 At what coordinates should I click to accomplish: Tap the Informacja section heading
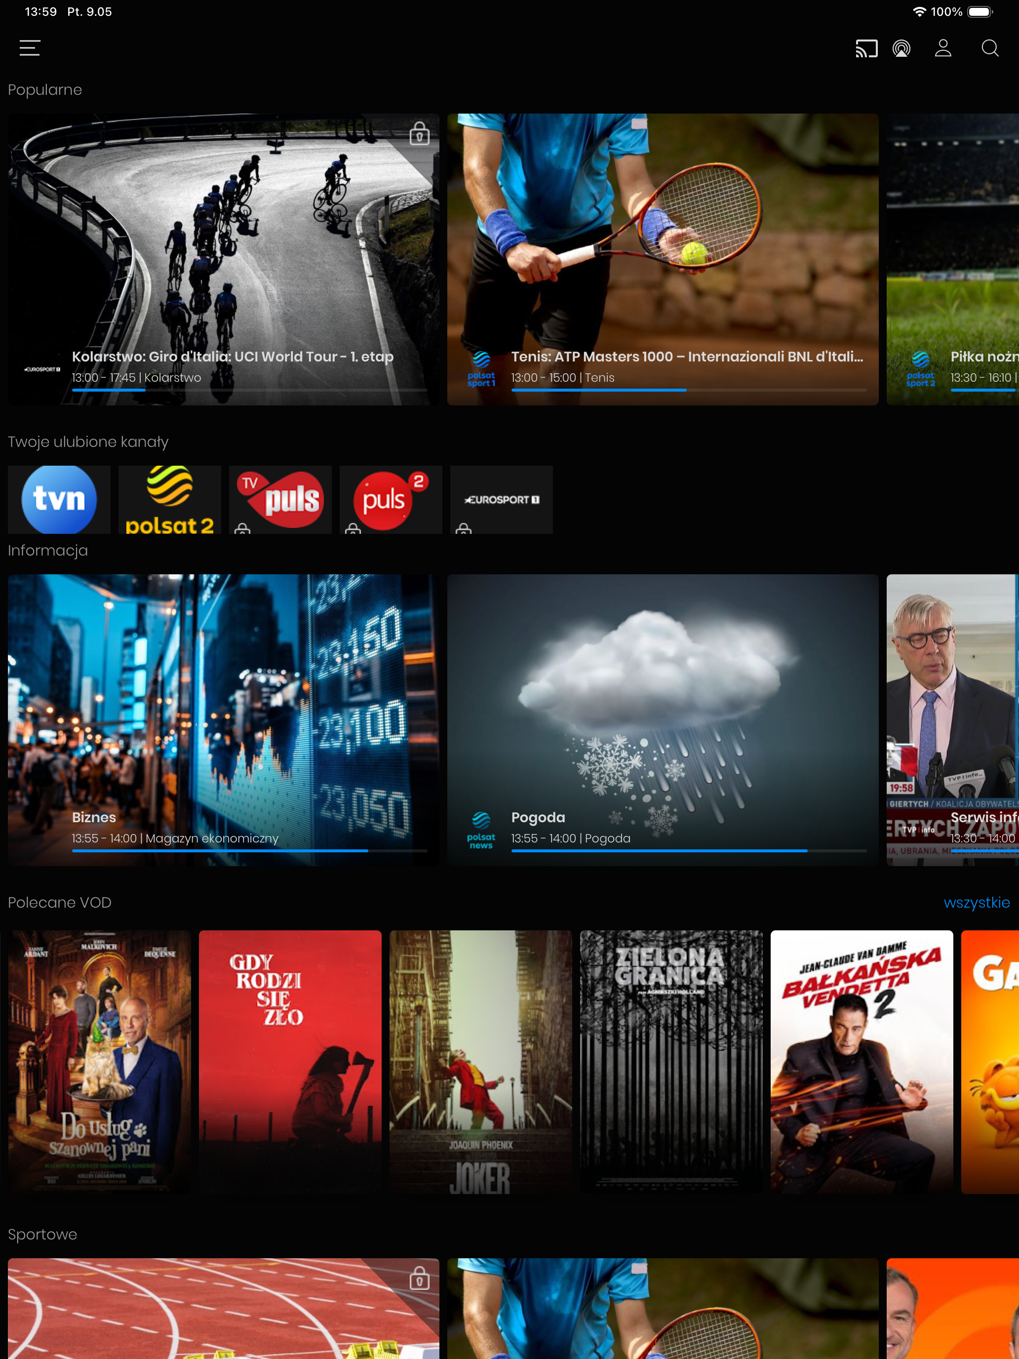click(x=48, y=551)
